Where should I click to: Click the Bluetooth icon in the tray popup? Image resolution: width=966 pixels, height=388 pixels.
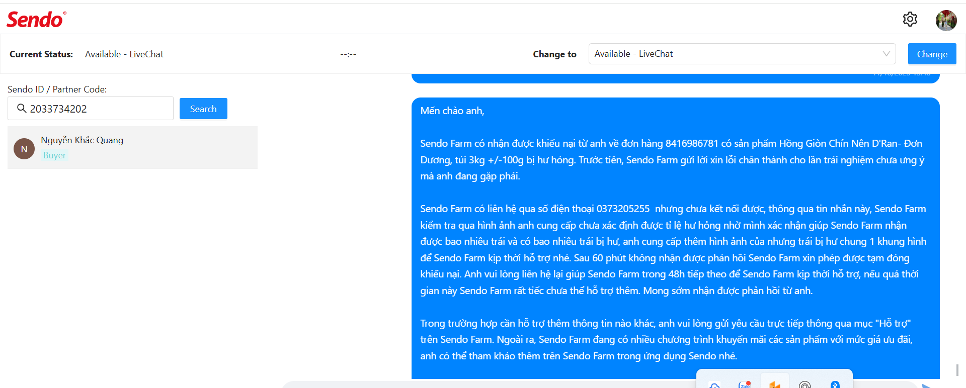coord(835,384)
